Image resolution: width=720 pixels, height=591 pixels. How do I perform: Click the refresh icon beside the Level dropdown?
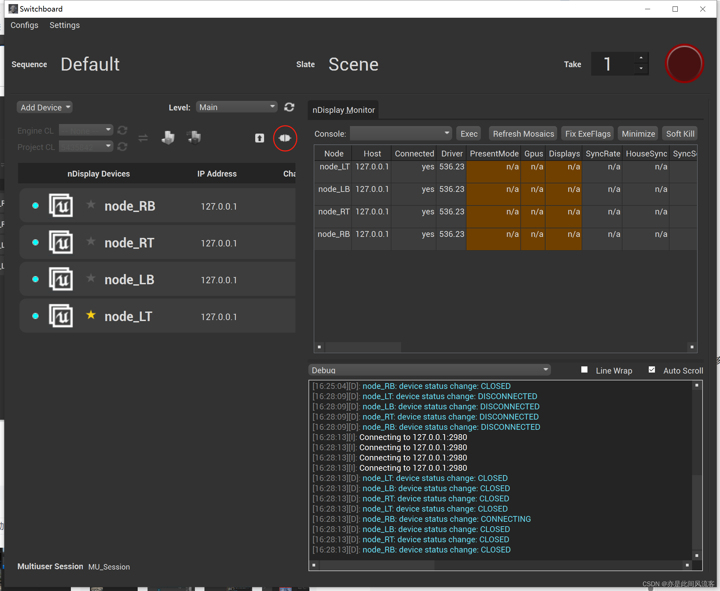pos(289,107)
